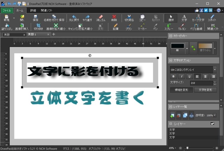Select the カーブ文字 curved text tool
Viewport: 224px width, 151px height.
coord(198,18)
